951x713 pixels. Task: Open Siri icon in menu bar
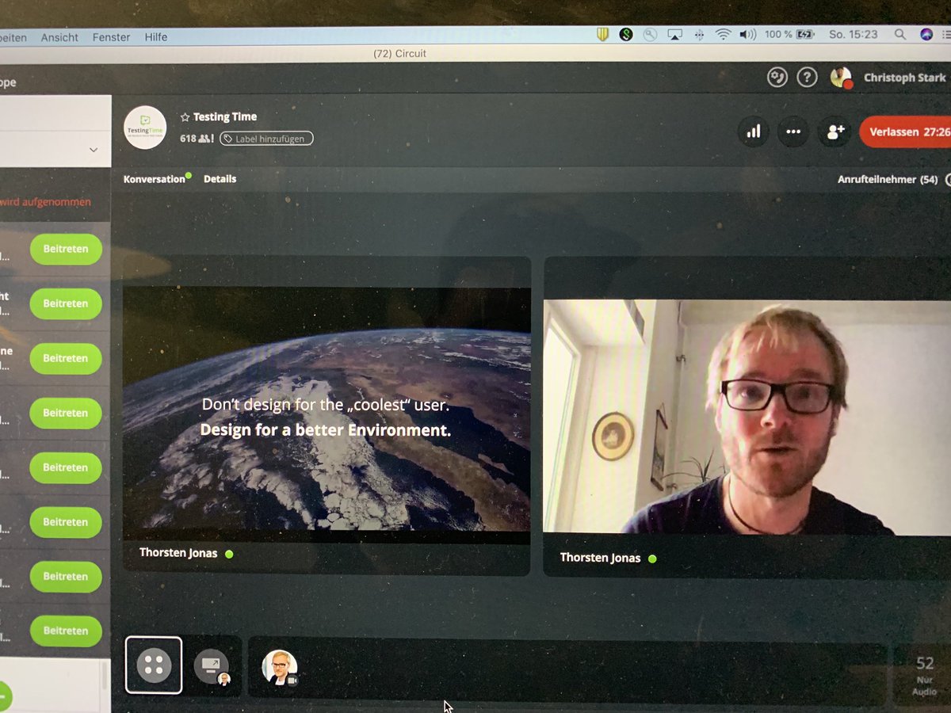(x=926, y=35)
